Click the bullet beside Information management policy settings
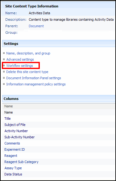Screen dimensions: 116x181 coord(4,84)
